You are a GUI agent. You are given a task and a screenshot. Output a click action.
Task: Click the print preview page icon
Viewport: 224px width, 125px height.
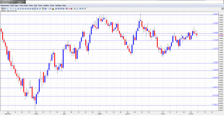tap(77, 9)
